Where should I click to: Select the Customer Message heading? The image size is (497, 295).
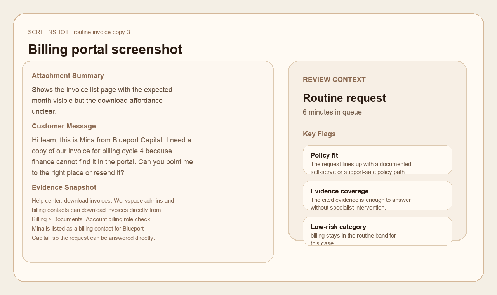point(64,126)
